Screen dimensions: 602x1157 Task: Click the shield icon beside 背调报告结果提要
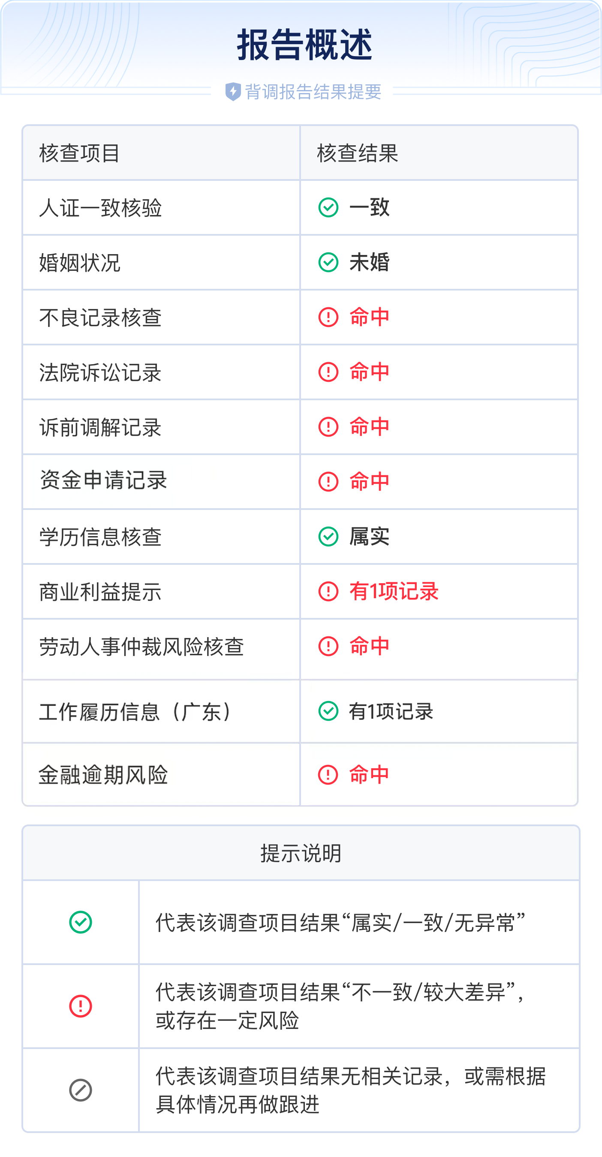pos(233,92)
